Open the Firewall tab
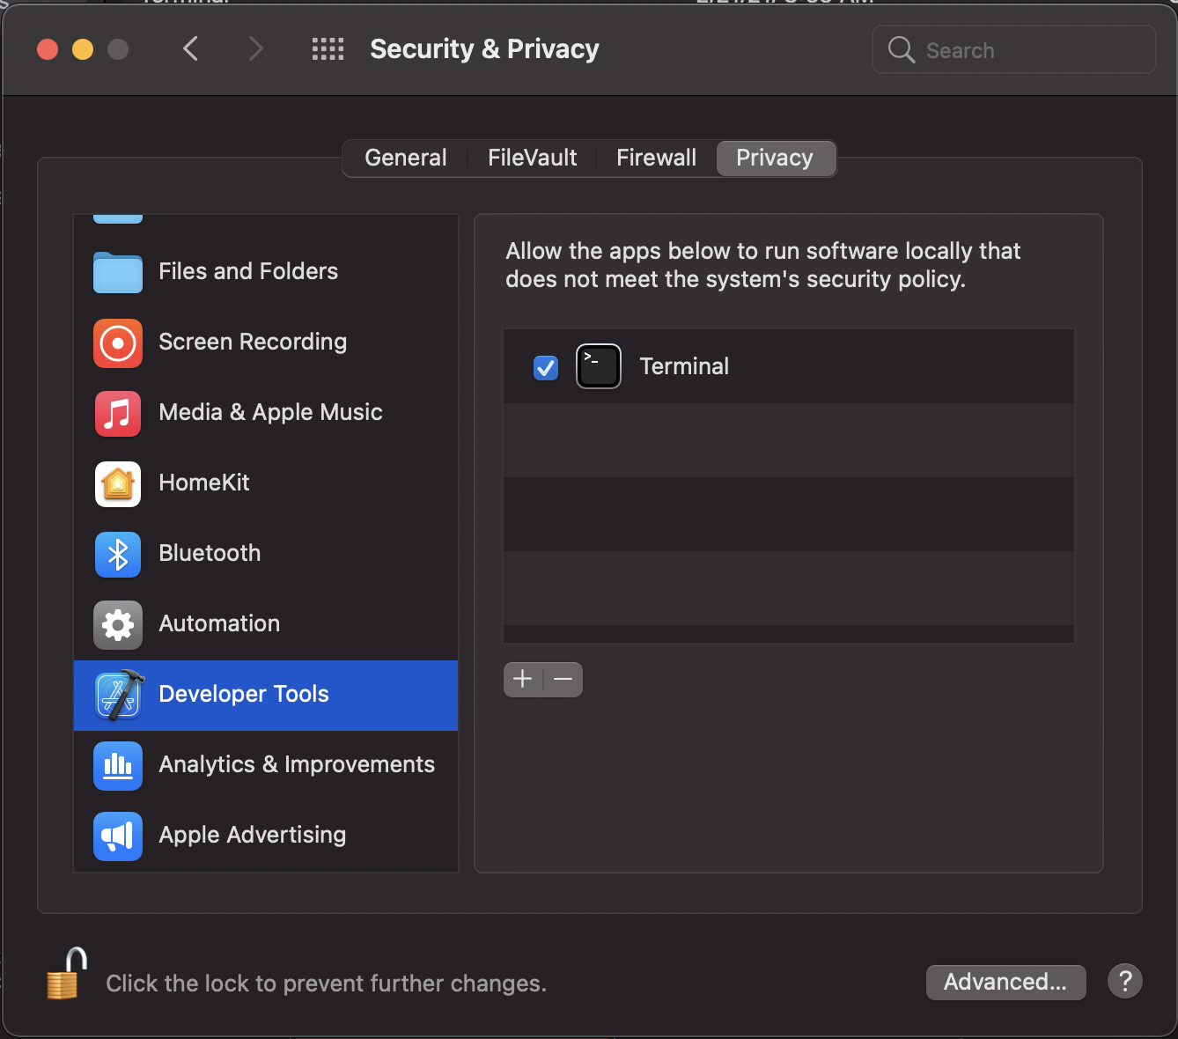 (656, 158)
